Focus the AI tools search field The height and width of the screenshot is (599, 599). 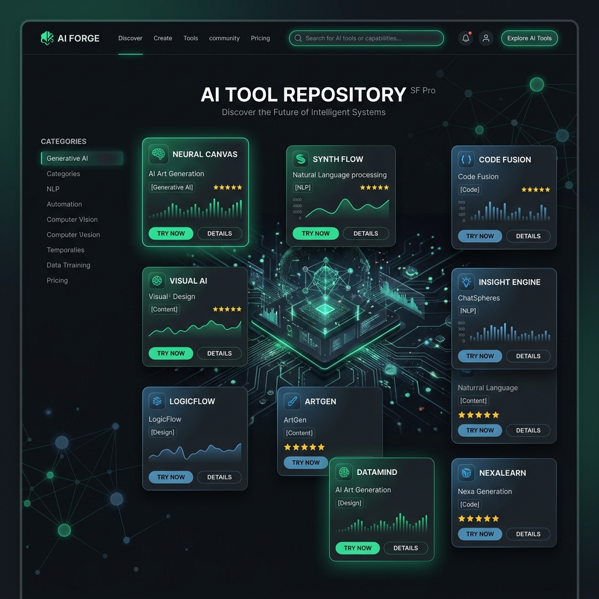(366, 38)
